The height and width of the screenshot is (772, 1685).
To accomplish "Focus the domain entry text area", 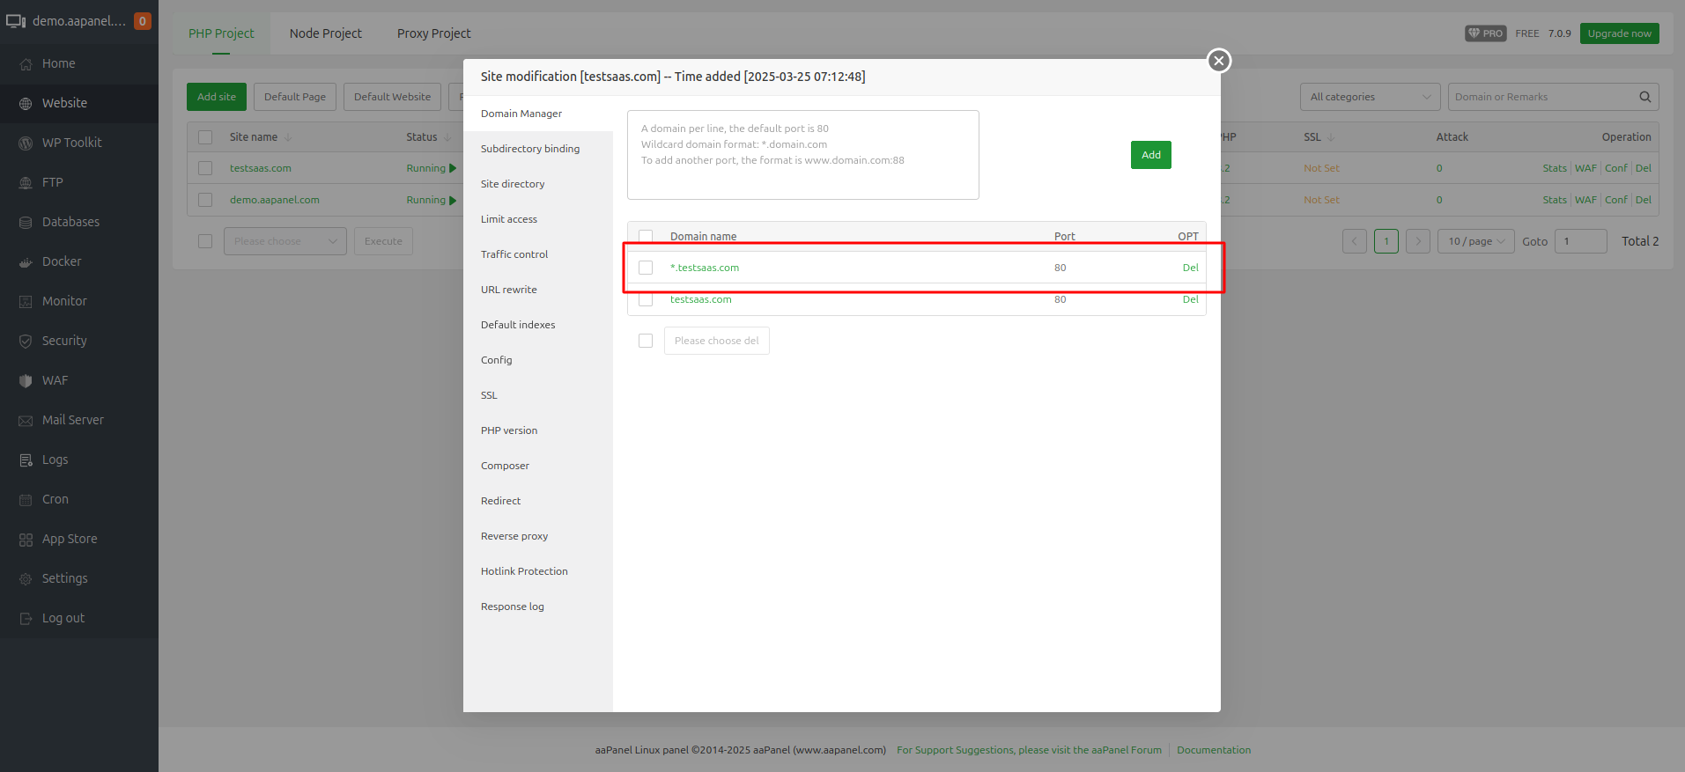I will coord(802,155).
